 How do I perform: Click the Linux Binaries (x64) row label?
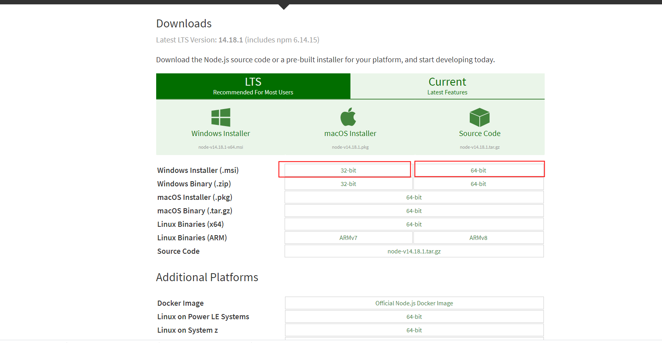190,224
